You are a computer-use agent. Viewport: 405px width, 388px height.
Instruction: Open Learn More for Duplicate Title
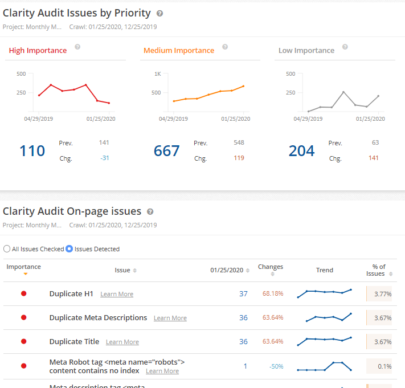[x=122, y=342]
